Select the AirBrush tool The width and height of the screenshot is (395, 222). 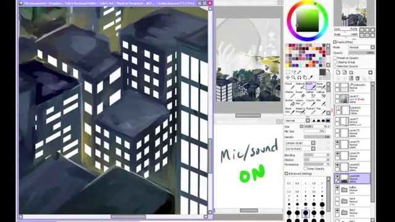coord(300,86)
